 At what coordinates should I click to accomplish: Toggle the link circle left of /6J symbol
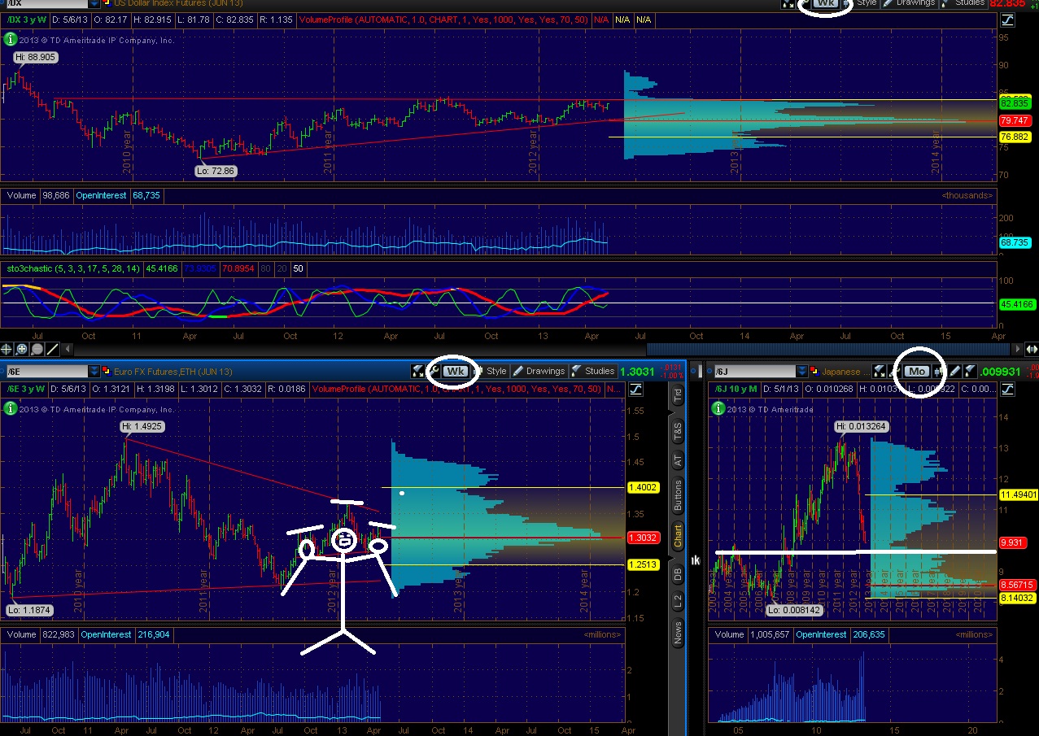point(709,371)
